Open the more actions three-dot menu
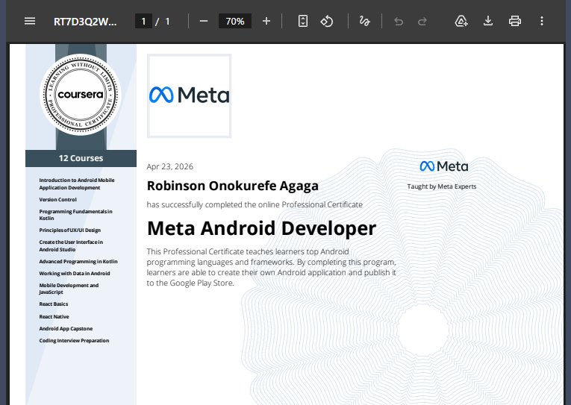The height and width of the screenshot is (405, 571). [542, 21]
